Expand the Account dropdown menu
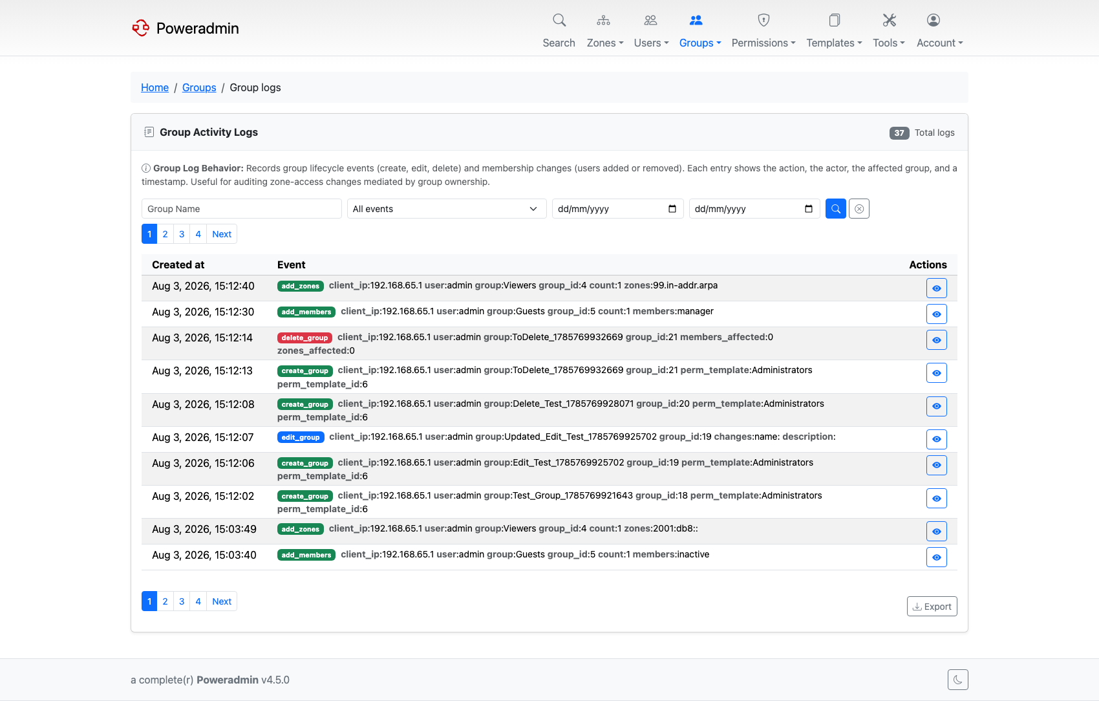 tap(940, 43)
